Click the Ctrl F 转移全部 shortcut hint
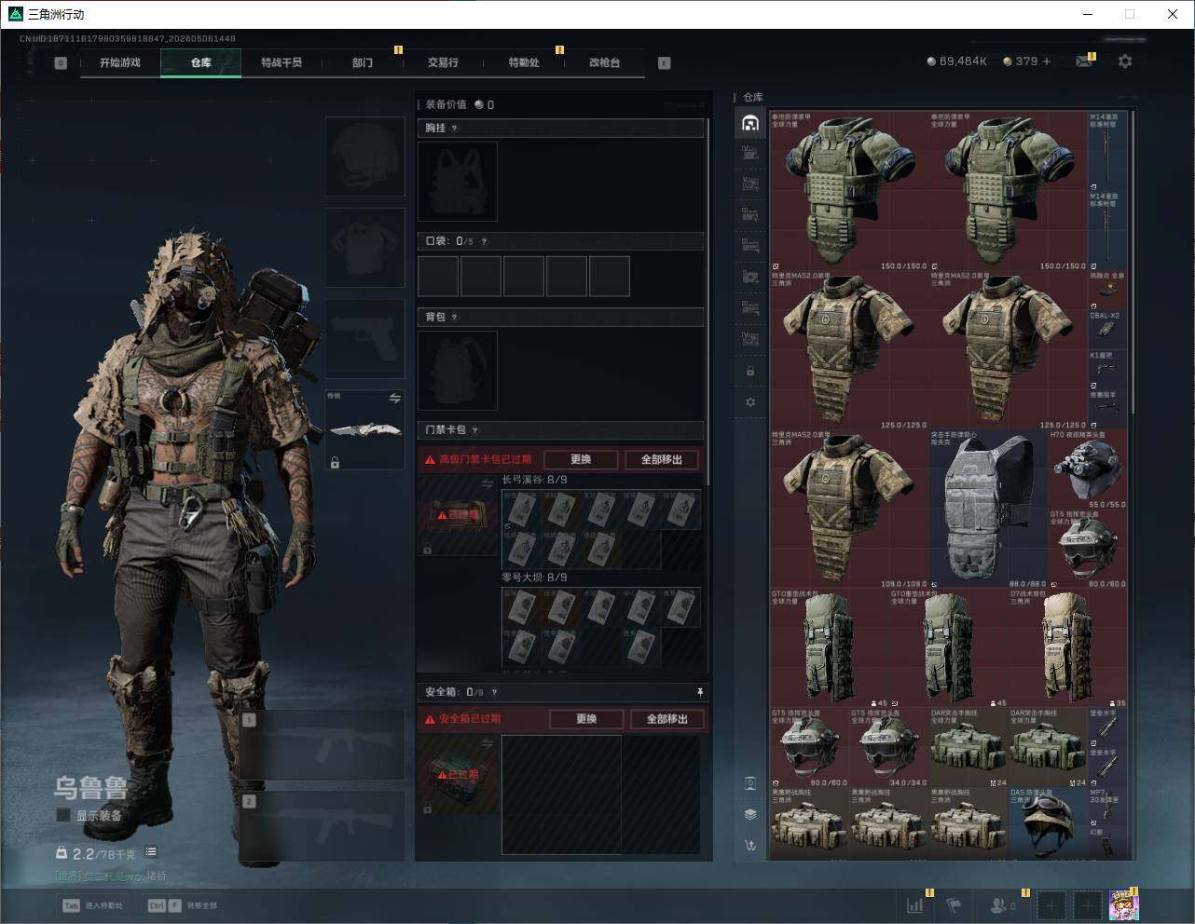1195x924 pixels. (183, 905)
